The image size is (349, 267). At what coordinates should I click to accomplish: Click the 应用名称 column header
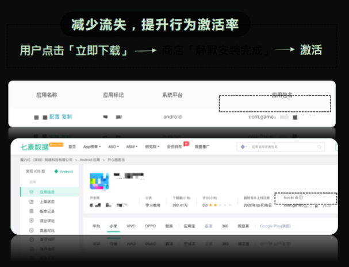pyautogui.click(x=47, y=95)
